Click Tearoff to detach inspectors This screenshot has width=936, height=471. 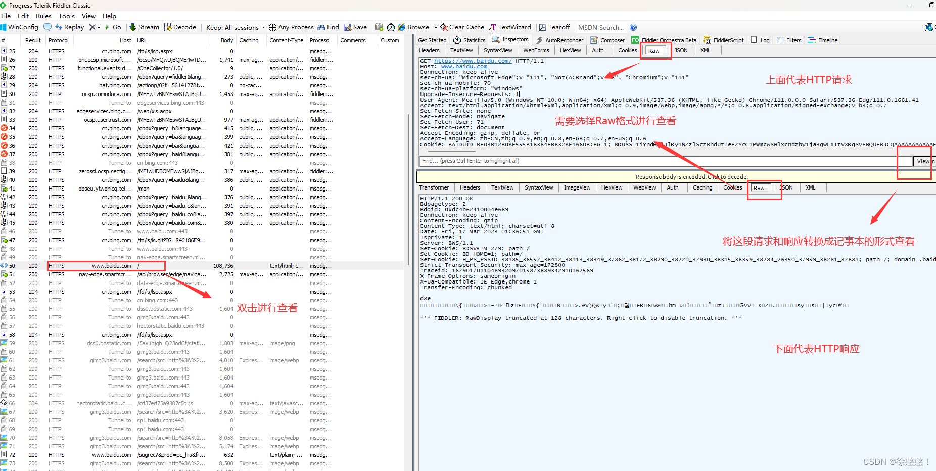(x=554, y=27)
